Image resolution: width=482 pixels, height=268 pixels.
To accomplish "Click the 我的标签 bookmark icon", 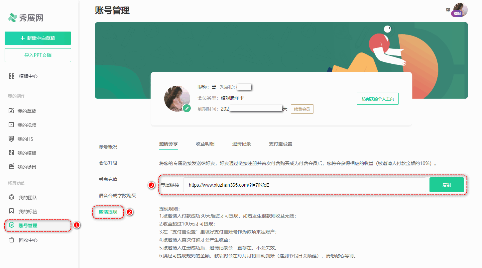I will point(12,211).
